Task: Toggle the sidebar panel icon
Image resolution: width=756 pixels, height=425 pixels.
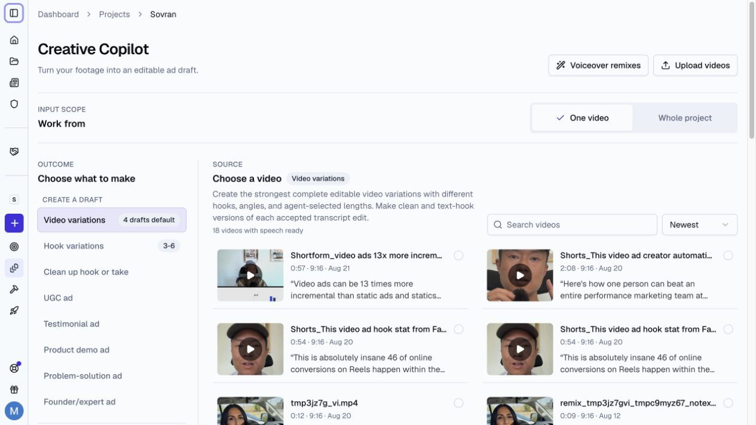Action: pyautogui.click(x=14, y=13)
